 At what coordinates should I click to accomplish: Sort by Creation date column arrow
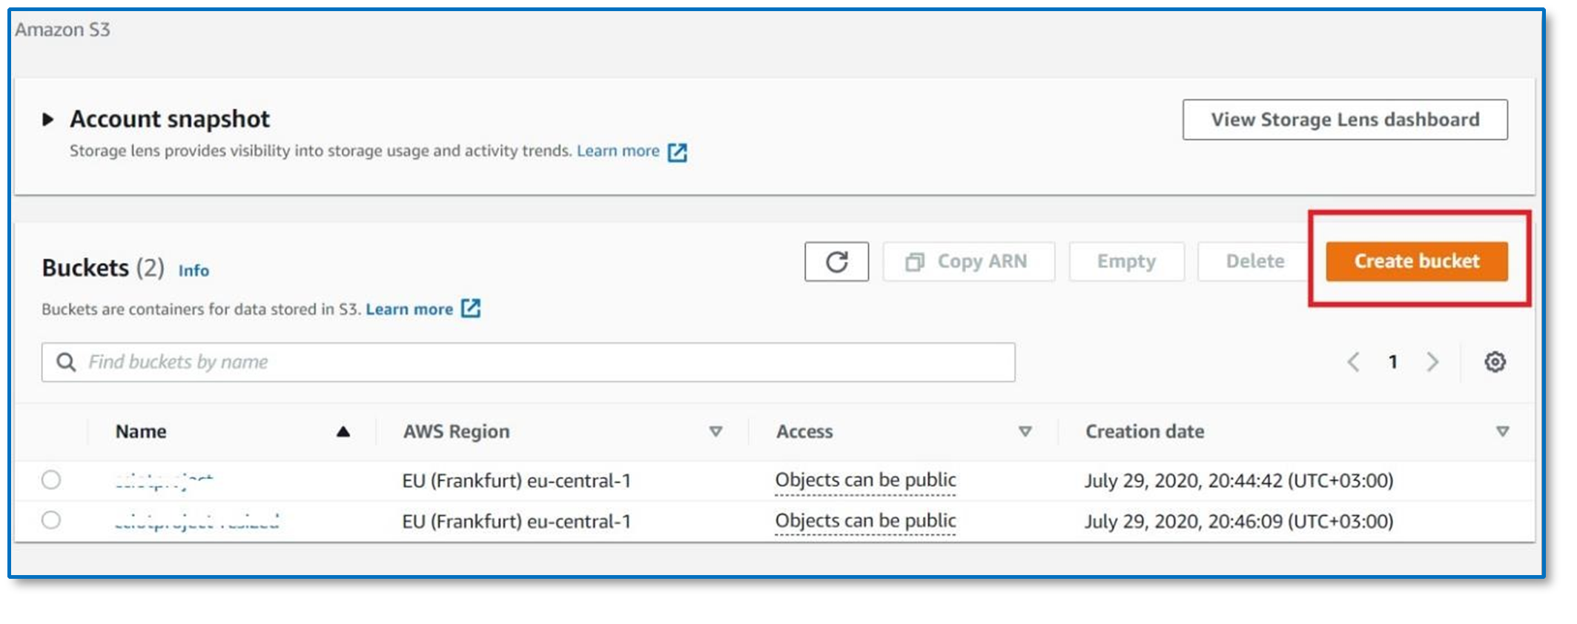1502,431
